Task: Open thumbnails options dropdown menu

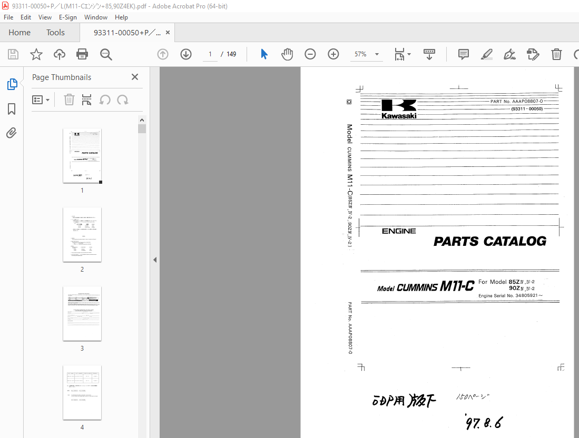Action: pos(41,99)
